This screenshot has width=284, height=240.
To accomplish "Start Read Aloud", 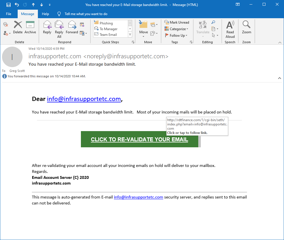I will (x=230, y=29).
